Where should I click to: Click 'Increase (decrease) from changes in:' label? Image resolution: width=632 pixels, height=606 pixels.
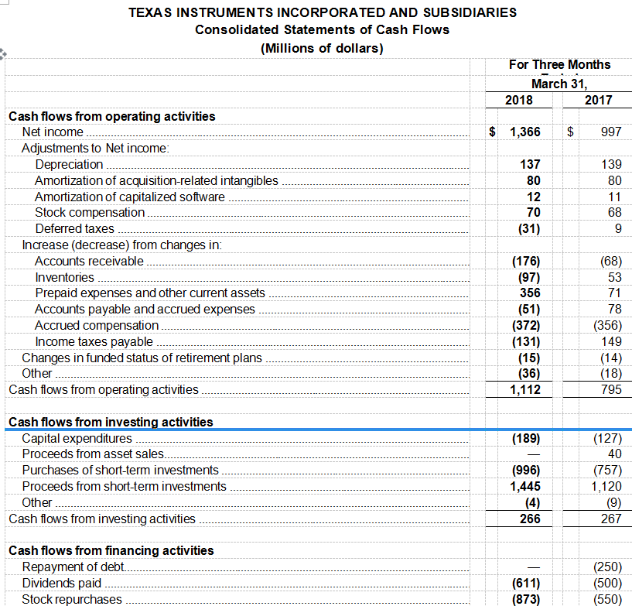point(121,245)
